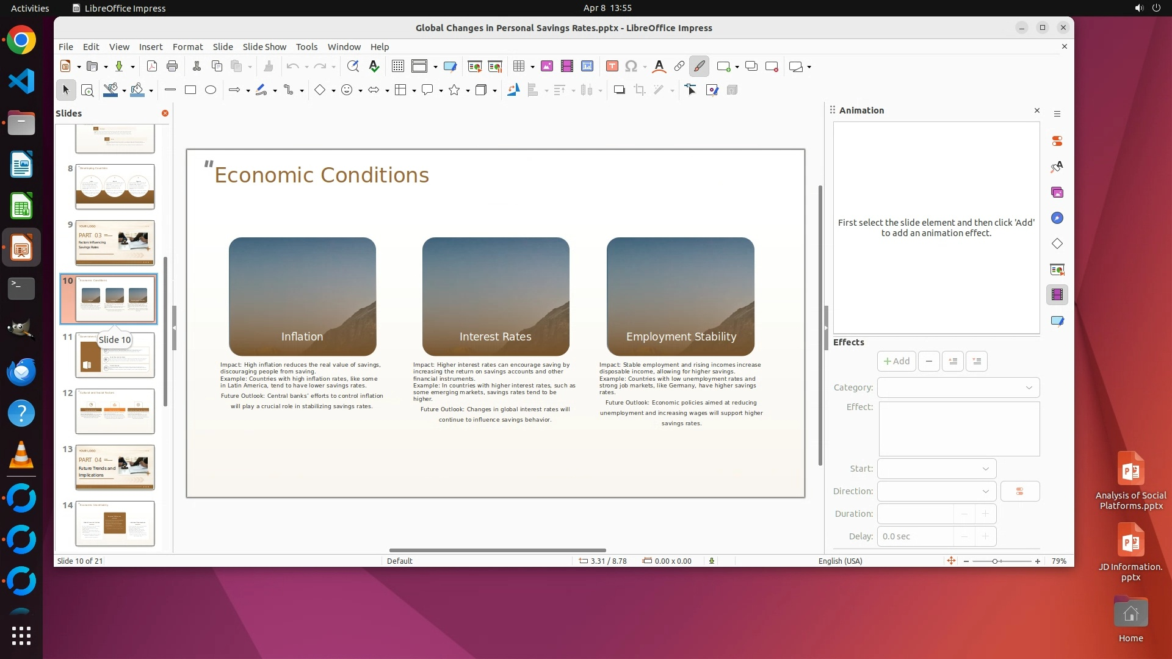Toggle the Shadow icon in drawing toolbar
The height and width of the screenshot is (659, 1172).
(619, 90)
